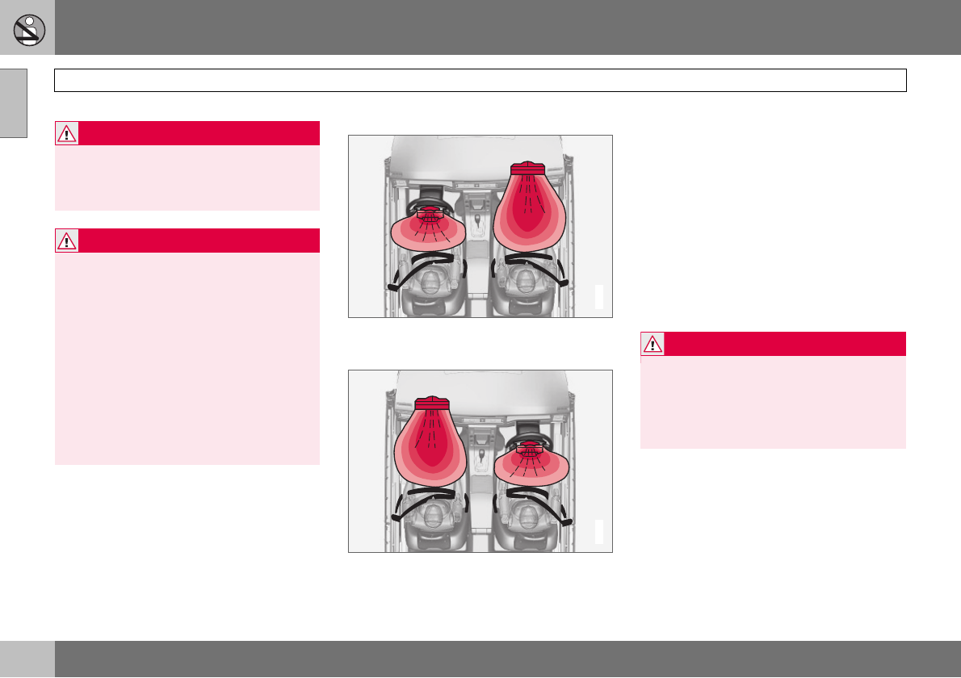Click inside the empty outlined title box
The image size is (961, 678).
(480, 80)
